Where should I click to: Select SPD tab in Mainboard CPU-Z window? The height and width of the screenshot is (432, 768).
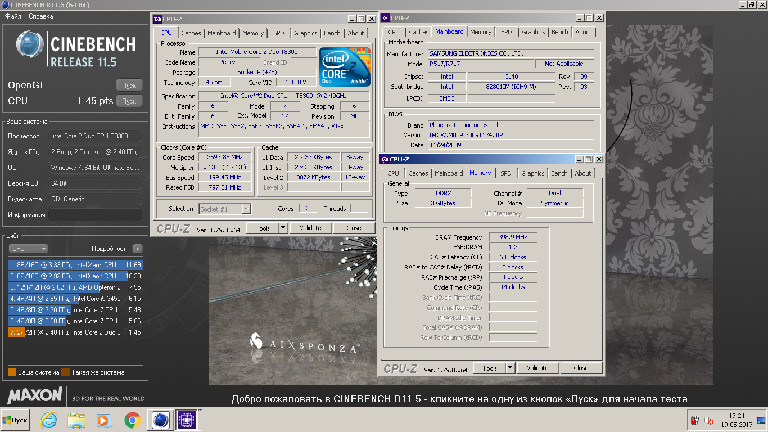[507, 32]
